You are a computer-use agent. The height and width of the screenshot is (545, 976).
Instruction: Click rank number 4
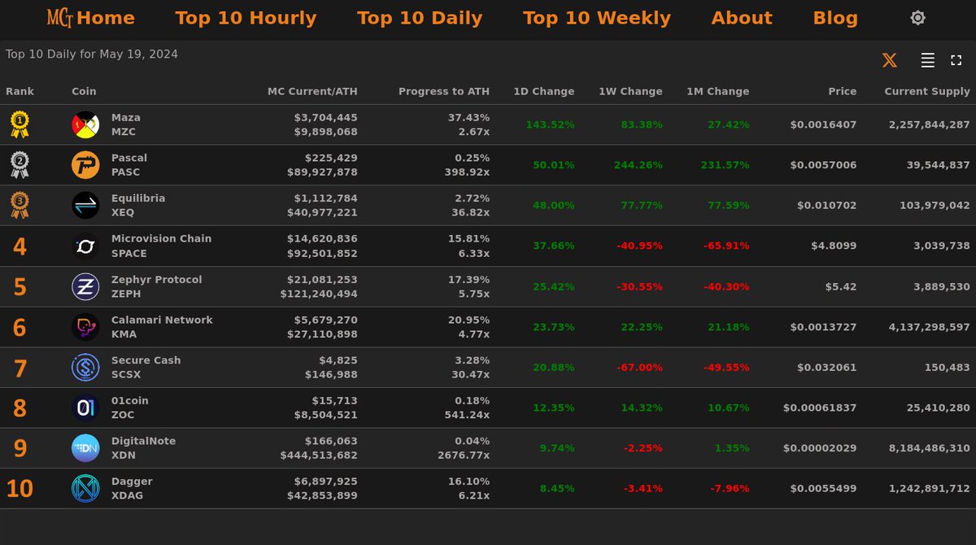point(20,246)
